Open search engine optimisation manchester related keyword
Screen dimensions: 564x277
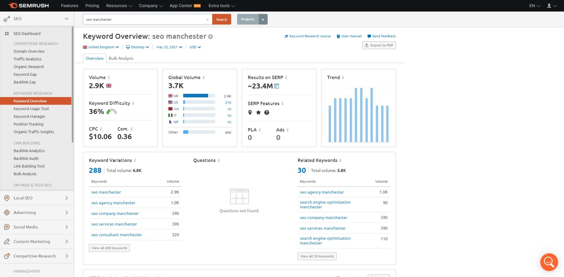pos(325,241)
